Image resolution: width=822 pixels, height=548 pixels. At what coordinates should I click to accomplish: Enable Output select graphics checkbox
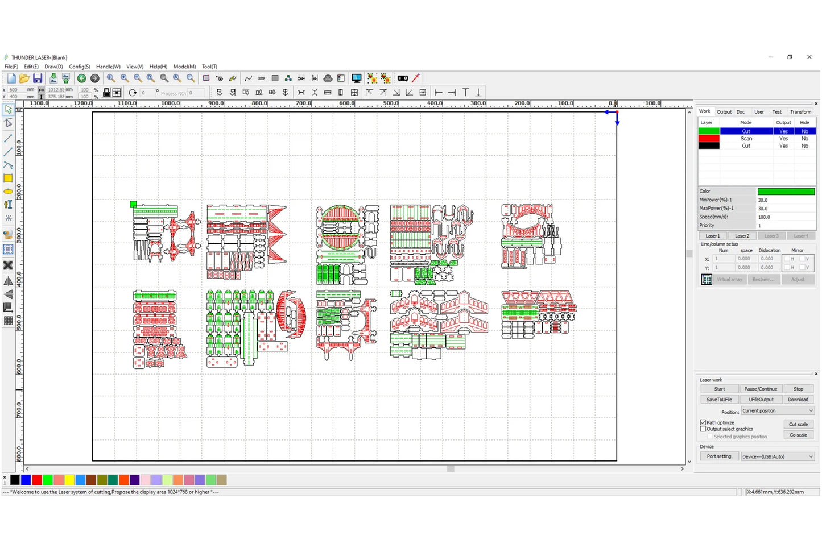pos(703,429)
